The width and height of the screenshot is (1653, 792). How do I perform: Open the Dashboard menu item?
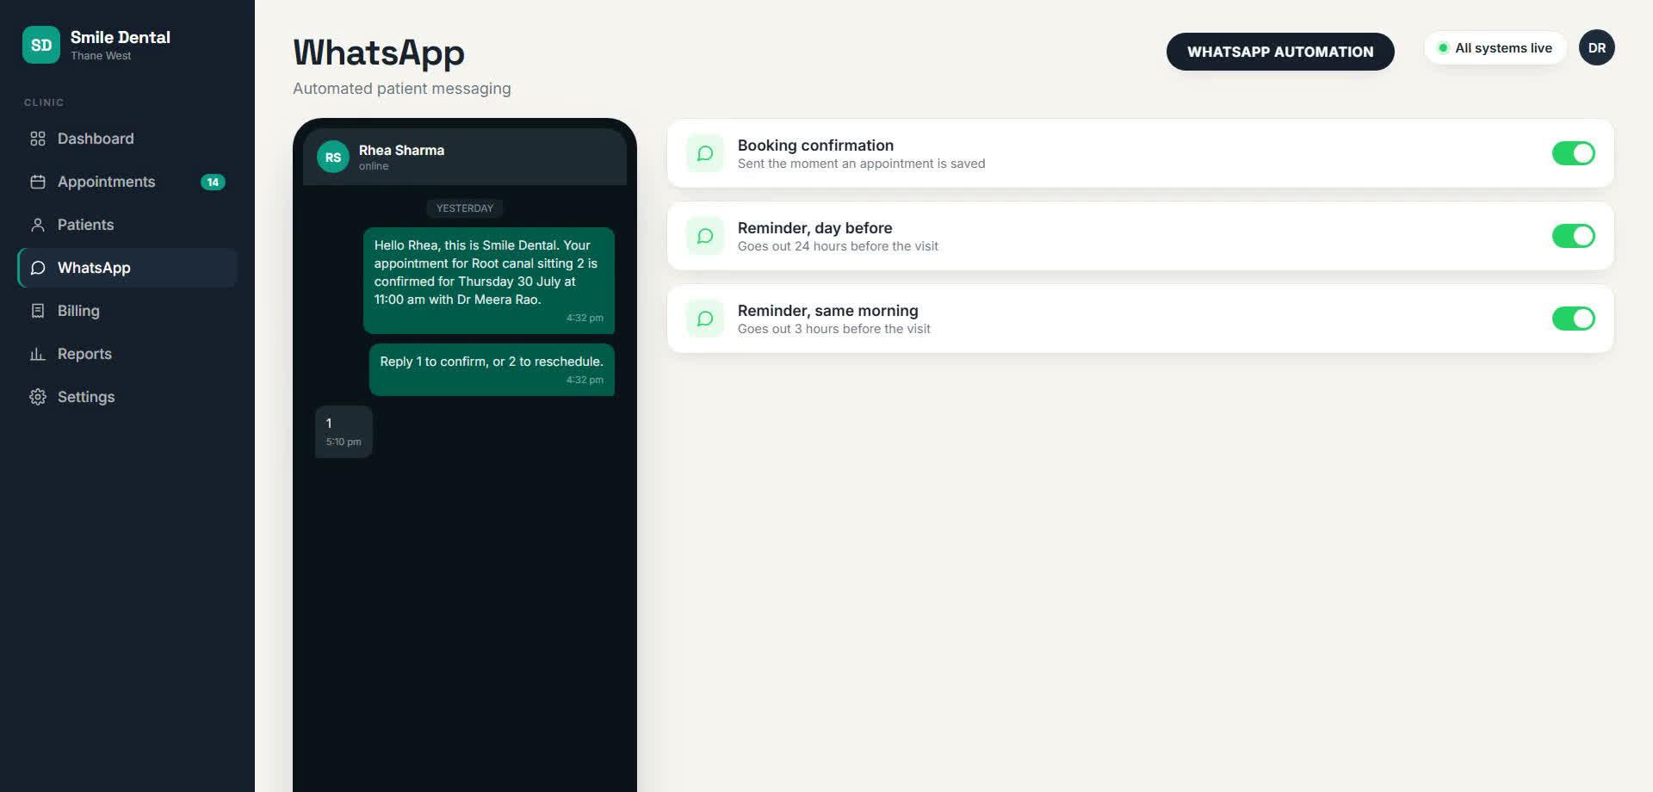[x=127, y=139]
